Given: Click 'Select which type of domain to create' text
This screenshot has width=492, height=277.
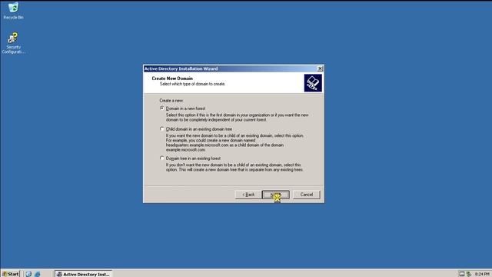Looking at the screenshot, I should [192, 84].
